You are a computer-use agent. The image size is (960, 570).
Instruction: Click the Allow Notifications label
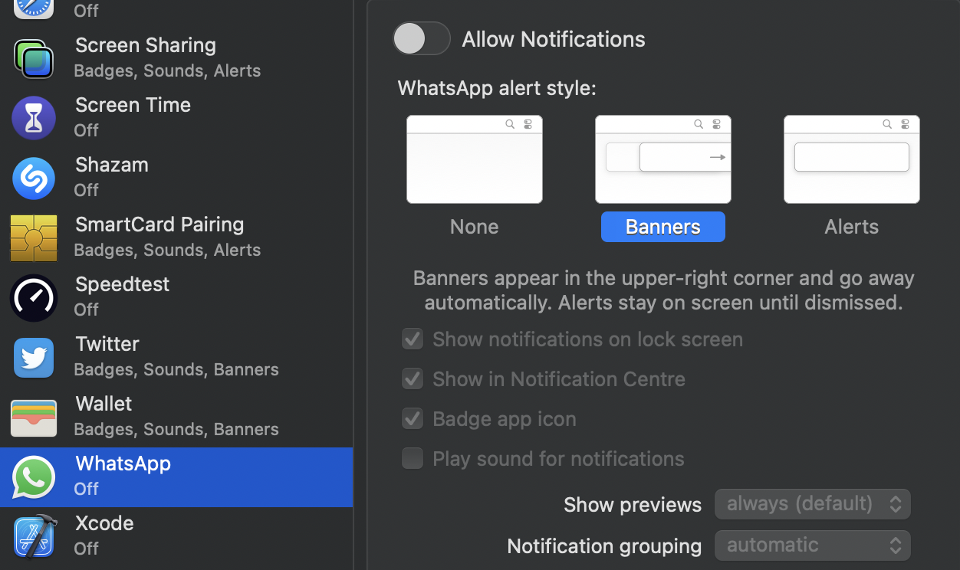pos(554,39)
